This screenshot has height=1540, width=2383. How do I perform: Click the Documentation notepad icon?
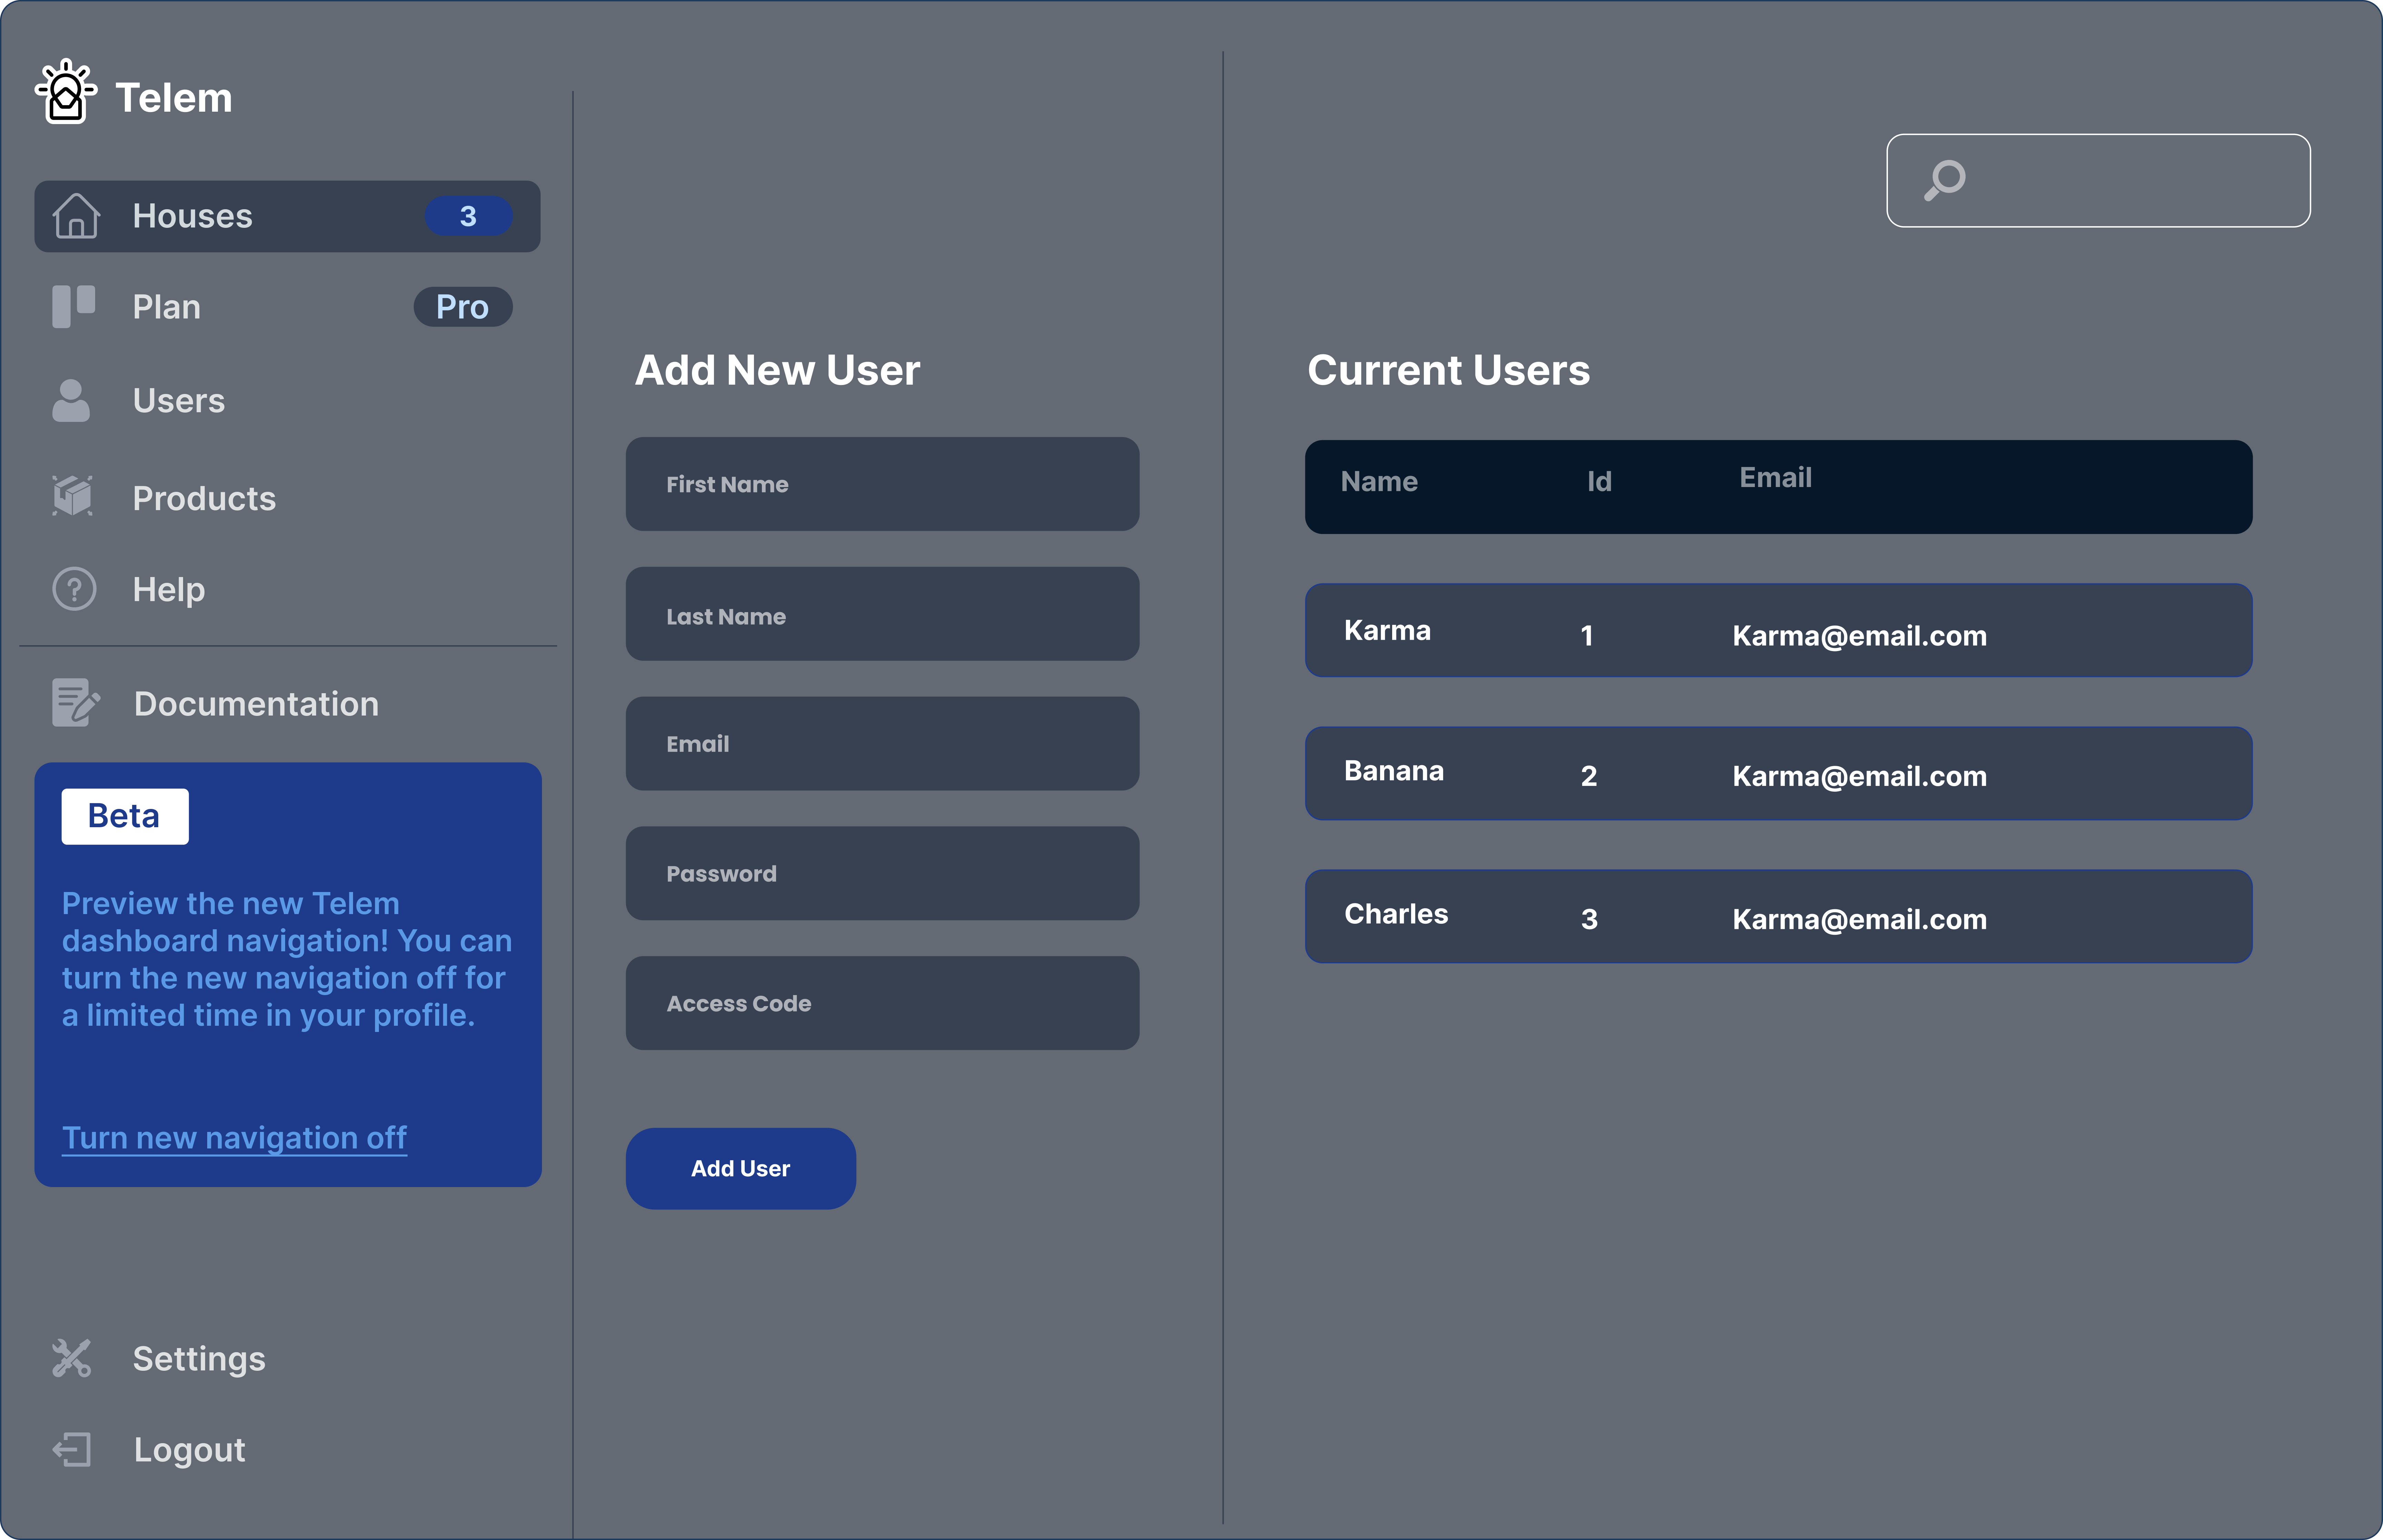(x=76, y=703)
